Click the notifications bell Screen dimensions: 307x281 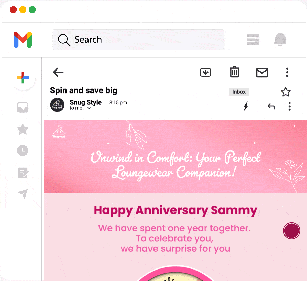click(280, 40)
